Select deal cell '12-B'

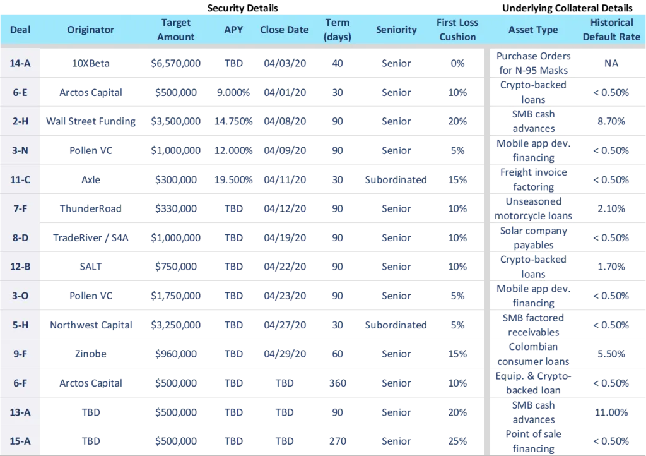[x=20, y=267]
